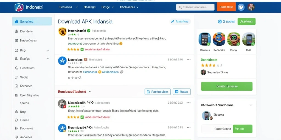The width and height of the screenshot is (281, 140).
Task: Open three-dots menu on the Uemnload I4 PKt post
Action: [x=189, y=127]
